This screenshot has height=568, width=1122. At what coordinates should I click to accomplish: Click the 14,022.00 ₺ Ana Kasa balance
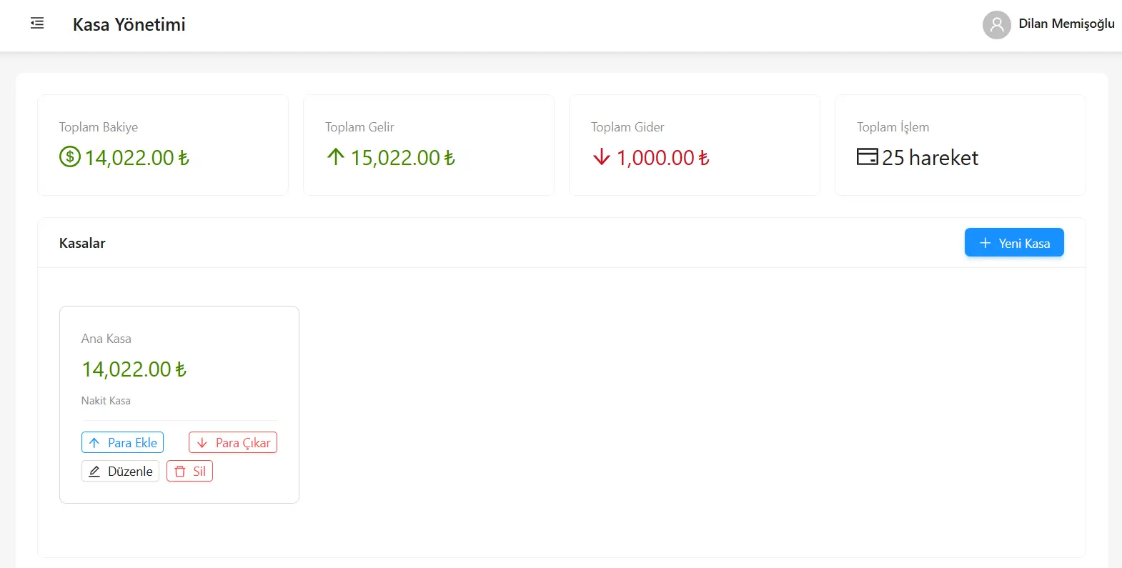(134, 369)
